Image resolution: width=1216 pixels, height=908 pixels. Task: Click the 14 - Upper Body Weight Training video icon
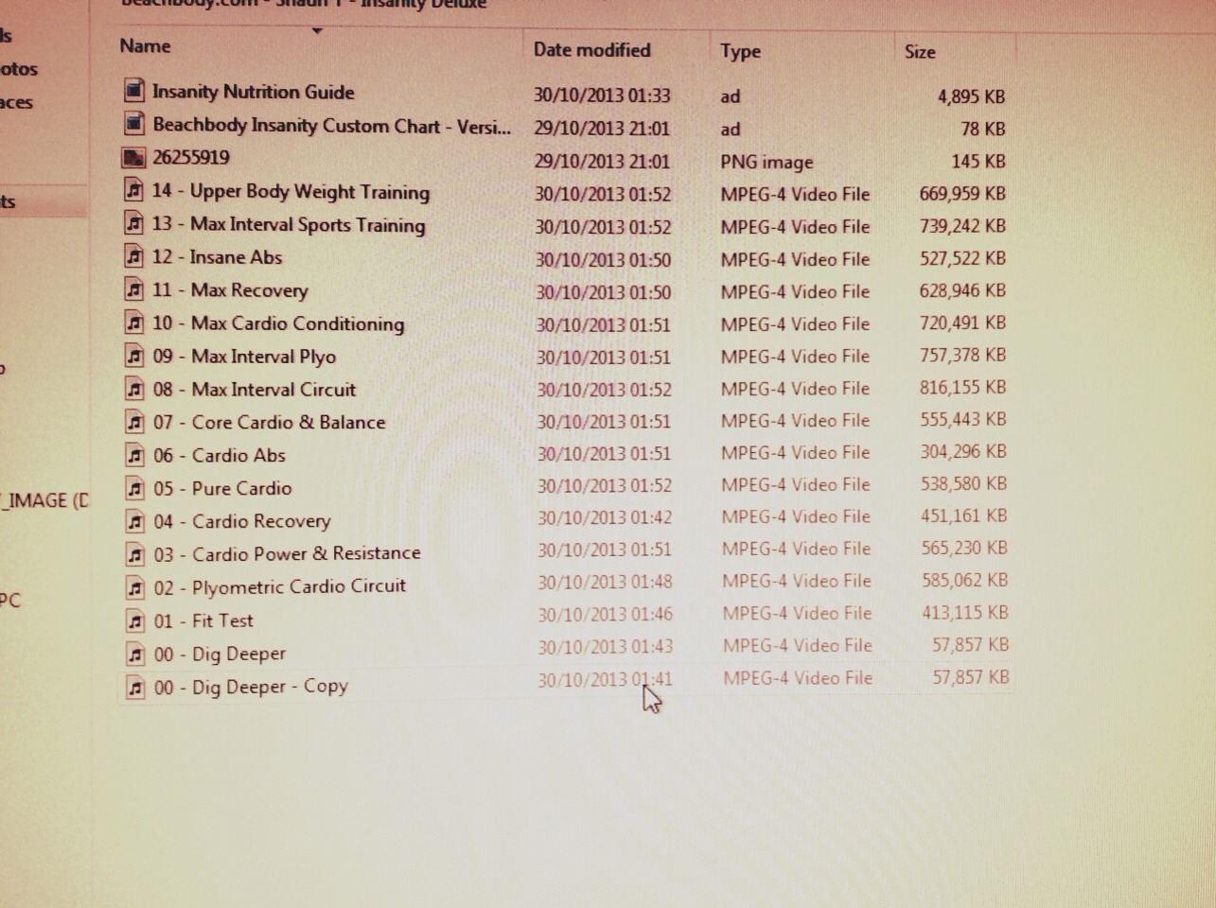pyautogui.click(x=134, y=190)
